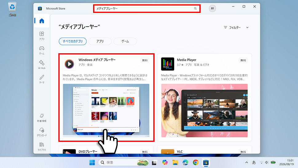
Task: Click the あ IME indicator
Action: pyautogui.click(x=254, y=162)
